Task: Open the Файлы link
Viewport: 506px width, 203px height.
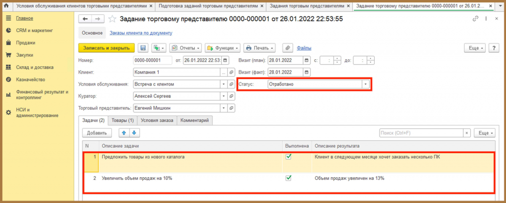Action: pyautogui.click(x=304, y=48)
